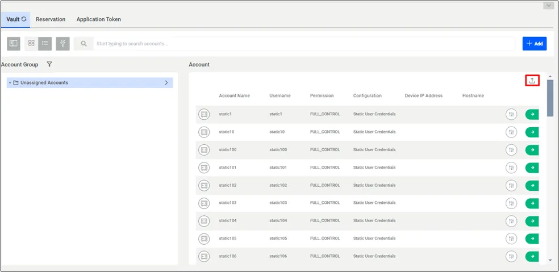Click the Username column header

[x=280, y=95]
